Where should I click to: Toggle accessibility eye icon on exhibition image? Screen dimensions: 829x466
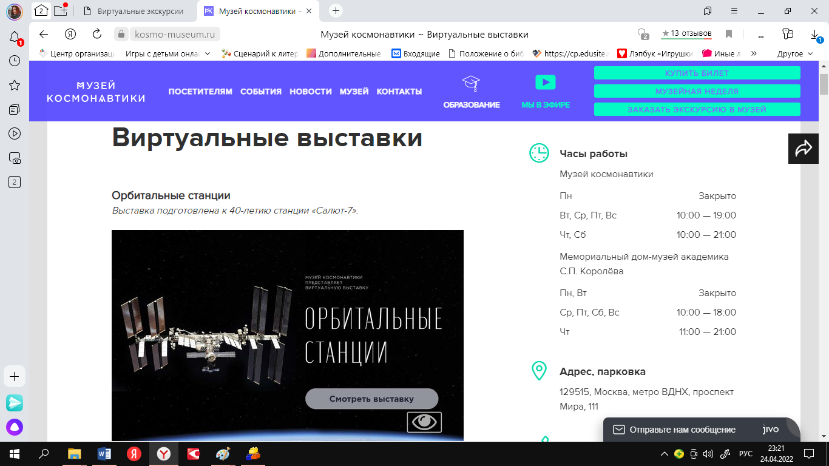pyautogui.click(x=424, y=422)
